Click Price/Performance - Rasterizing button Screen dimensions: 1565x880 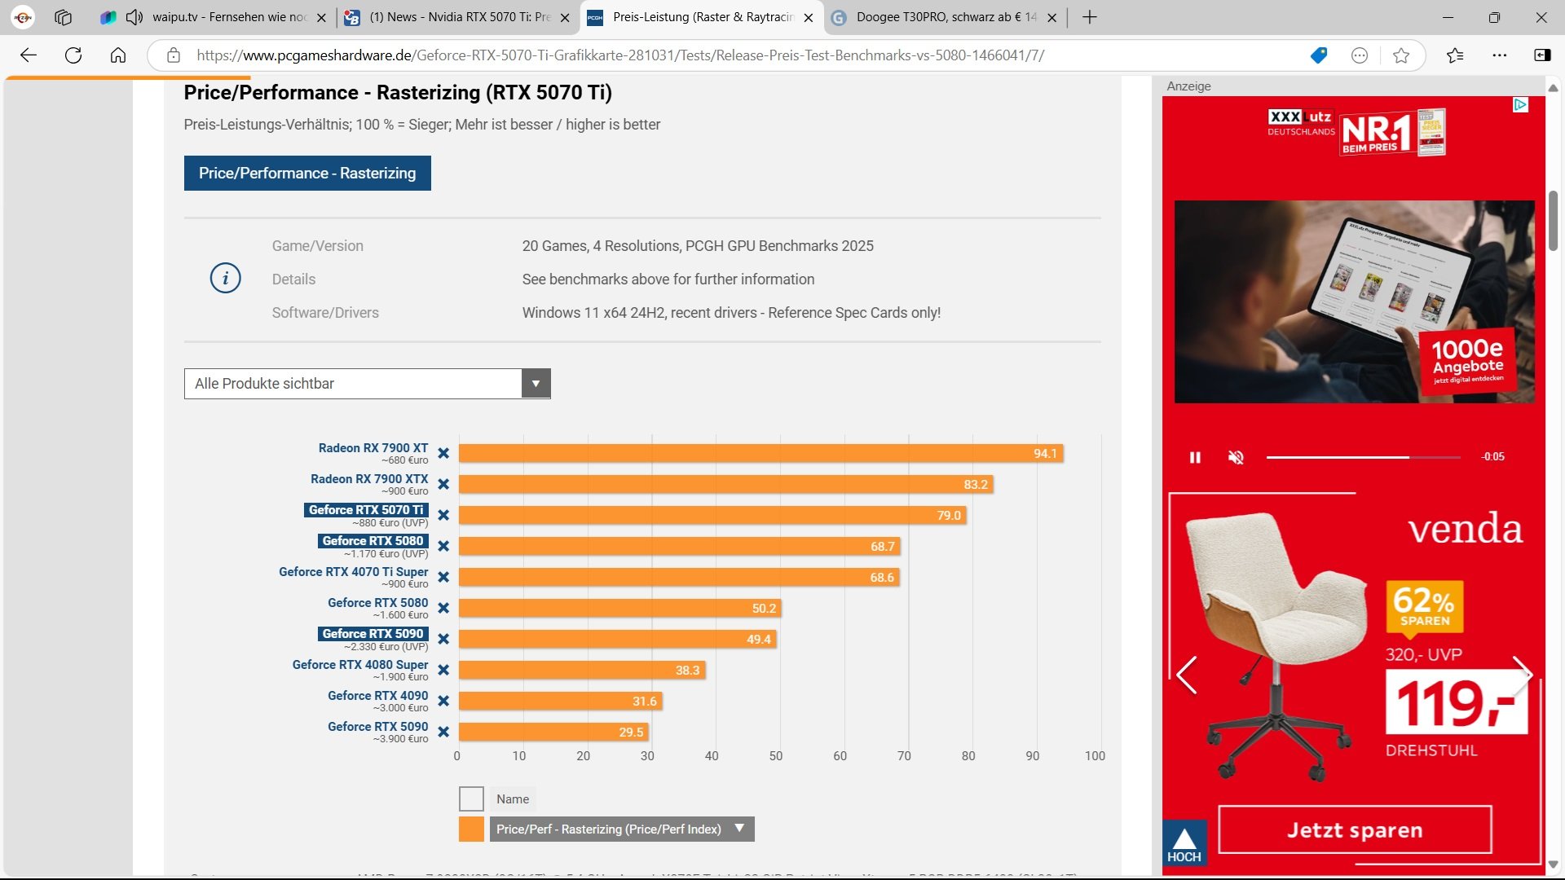click(x=307, y=174)
